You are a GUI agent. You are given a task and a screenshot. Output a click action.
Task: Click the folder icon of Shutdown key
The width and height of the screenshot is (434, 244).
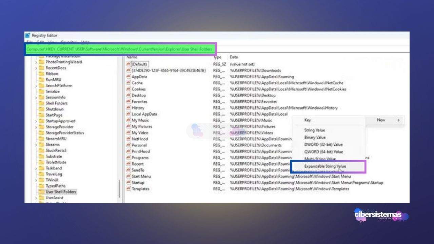pyautogui.click(x=41, y=109)
